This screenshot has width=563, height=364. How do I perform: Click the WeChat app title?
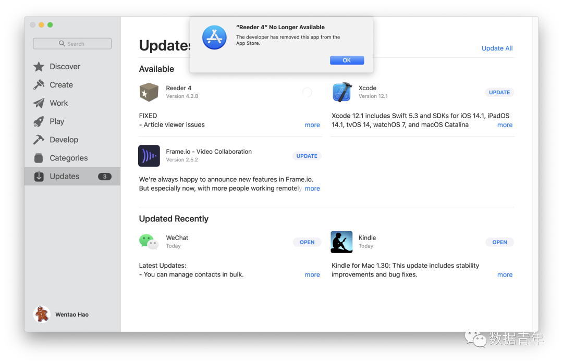(177, 238)
